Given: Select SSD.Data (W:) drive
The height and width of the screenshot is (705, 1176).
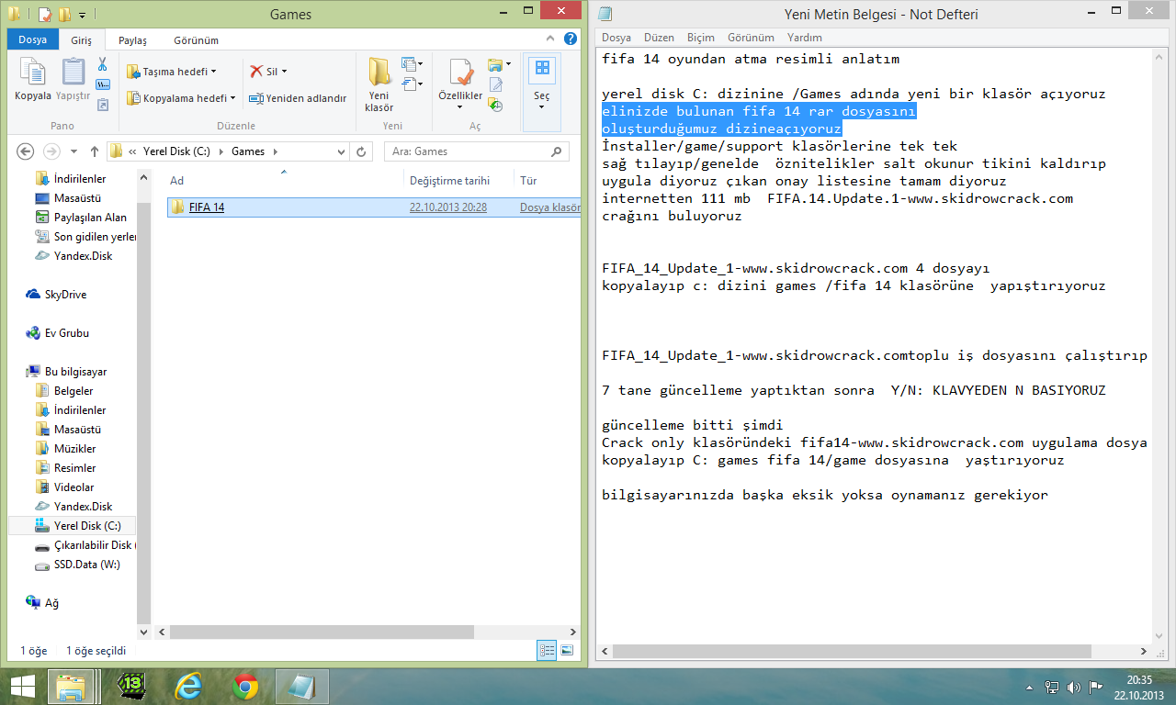Looking at the screenshot, I should point(86,565).
